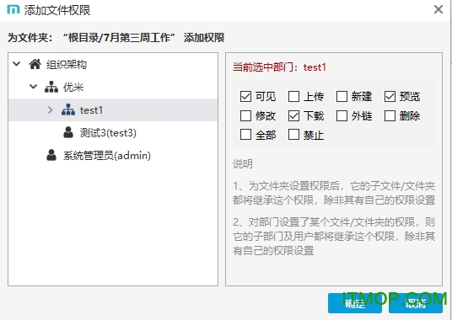Image resolution: width=452 pixels, height=320 pixels.
Task: Collapse the 组织架构 root node
Action: coord(17,64)
